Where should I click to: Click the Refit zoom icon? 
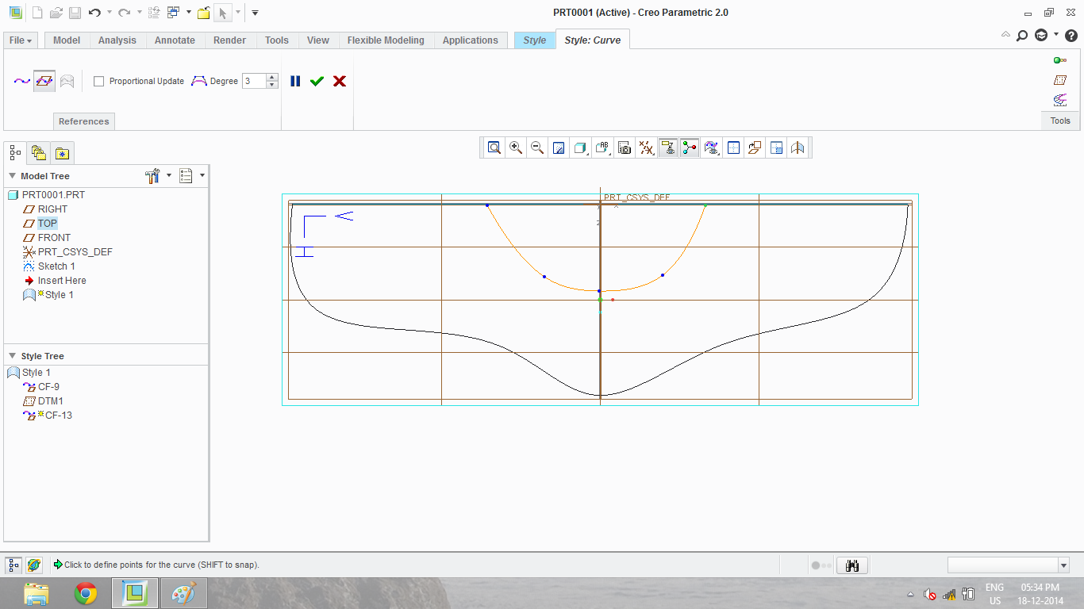[494, 147]
